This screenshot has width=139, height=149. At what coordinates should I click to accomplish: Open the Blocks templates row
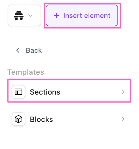tap(69, 119)
